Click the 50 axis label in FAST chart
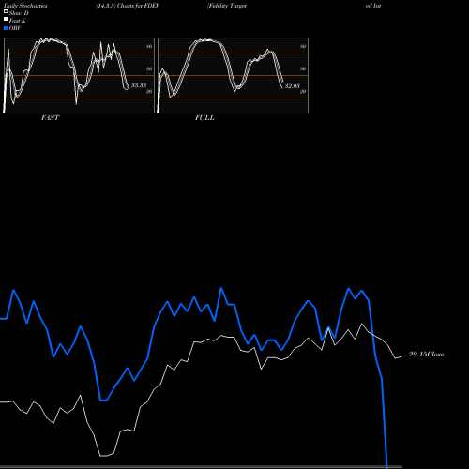 pyautogui.click(x=149, y=68)
